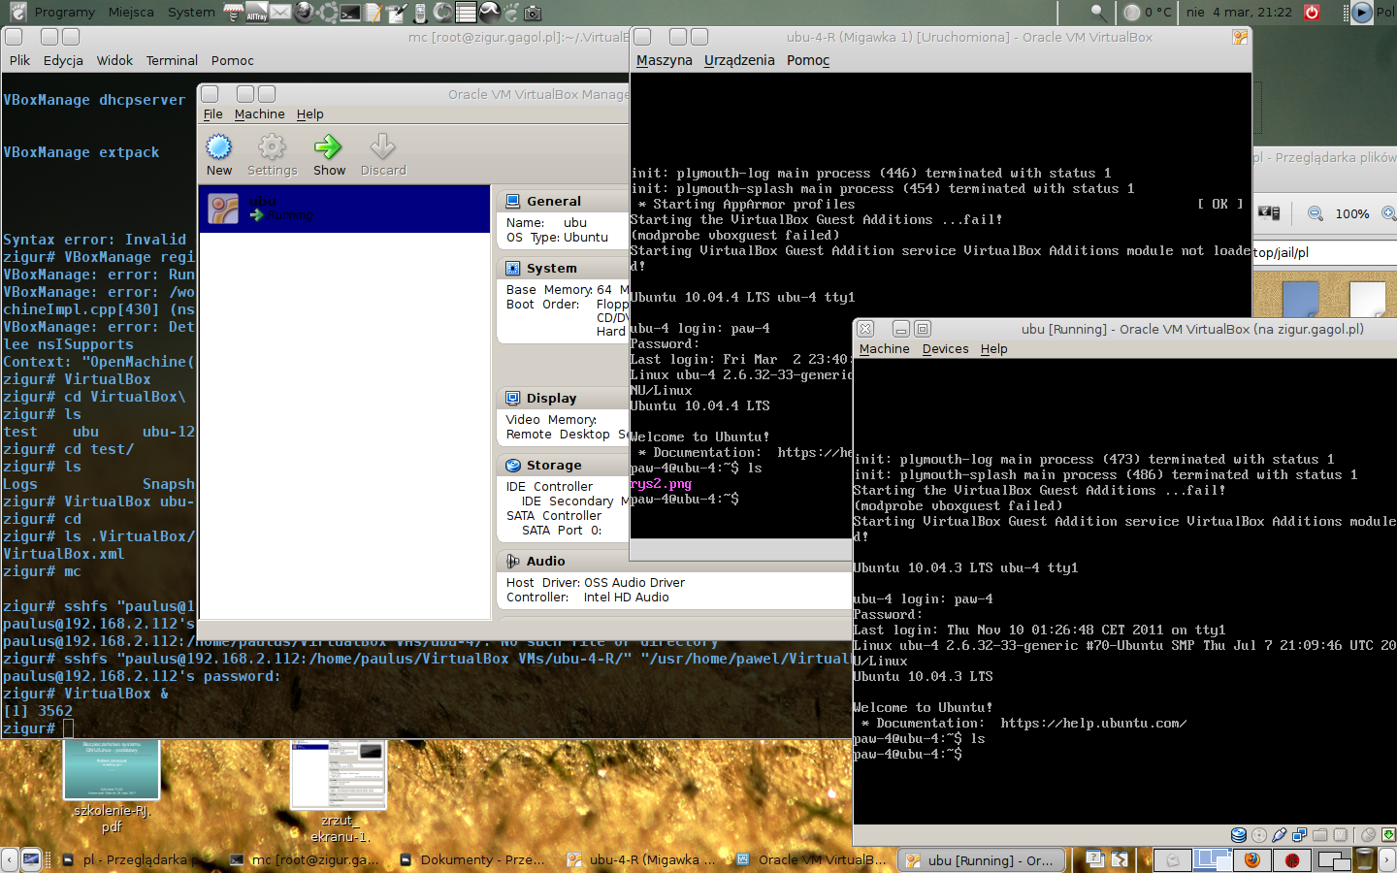Open VirtualBox Manager Settings gear icon

(272, 147)
